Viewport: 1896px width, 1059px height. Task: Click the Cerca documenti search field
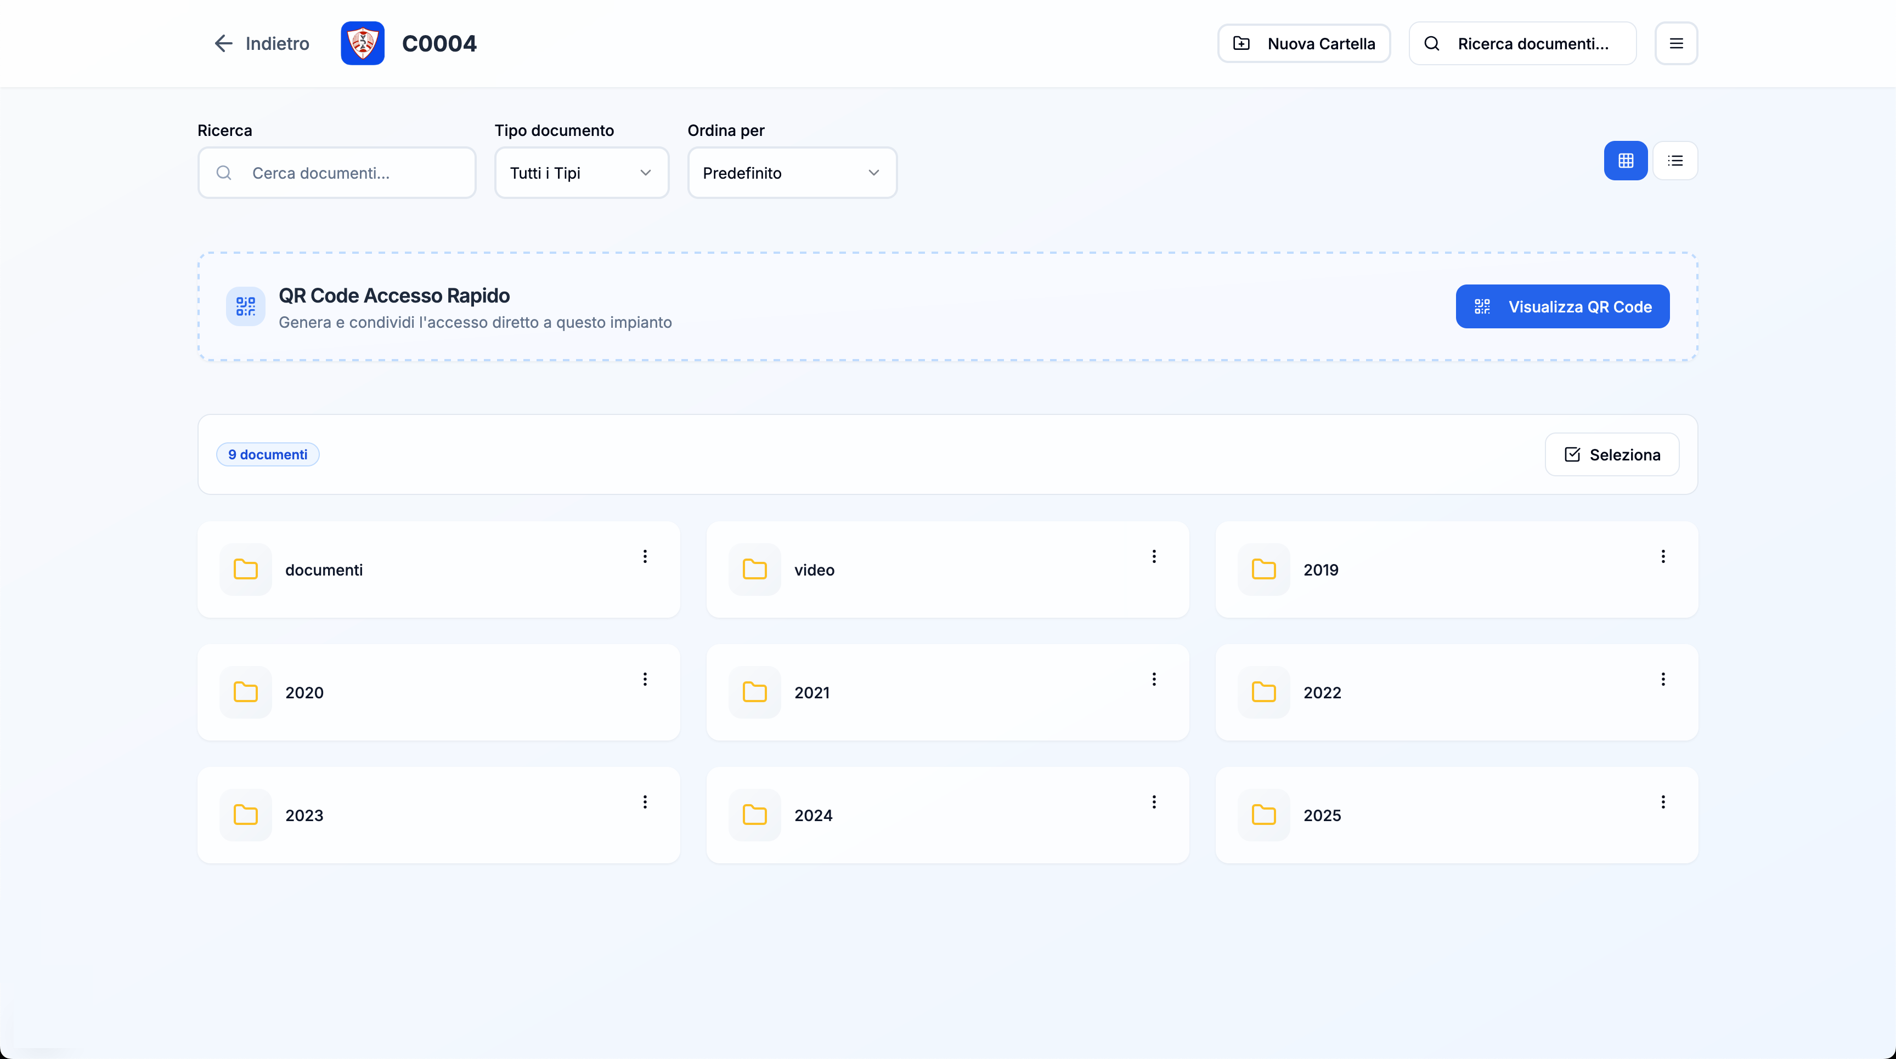pyautogui.click(x=337, y=173)
